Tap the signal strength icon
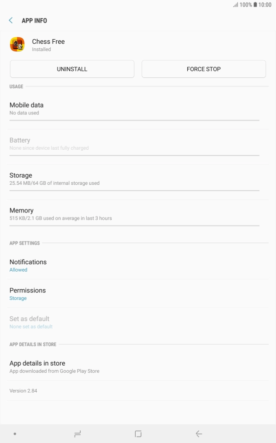Image resolution: width=276 pixels, height=443 pixels. point(236,5)
